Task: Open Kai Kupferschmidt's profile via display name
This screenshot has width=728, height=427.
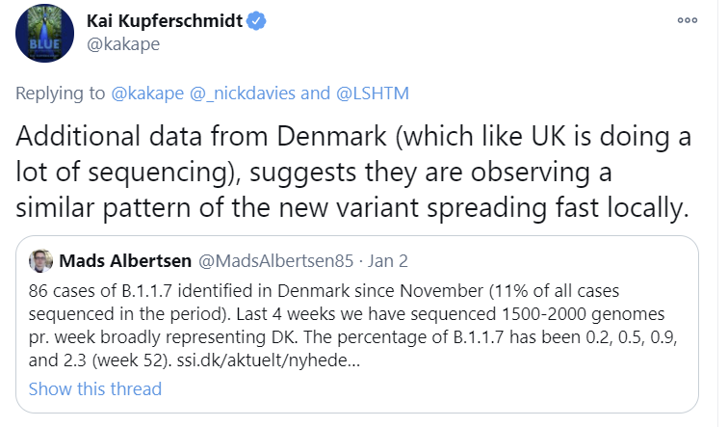Action: (166, 21)
